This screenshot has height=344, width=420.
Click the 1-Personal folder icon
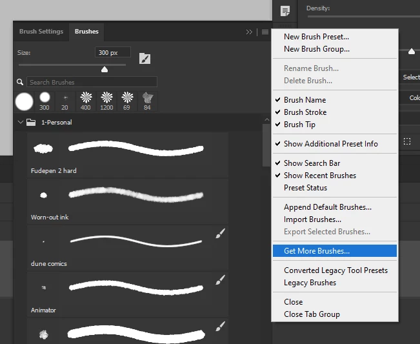click(x=31, y=123)
